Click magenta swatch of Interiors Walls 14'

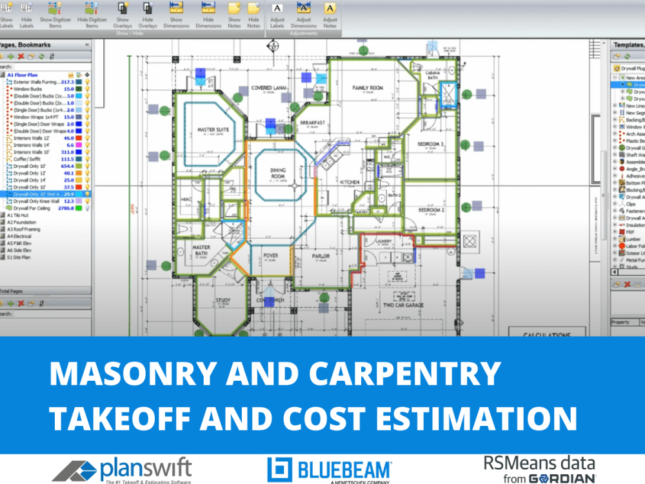79,145
